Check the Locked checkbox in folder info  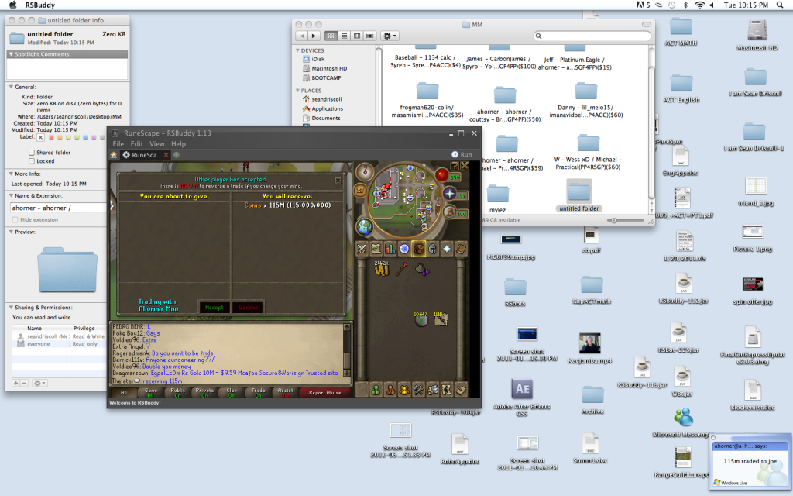coord(31,161)
